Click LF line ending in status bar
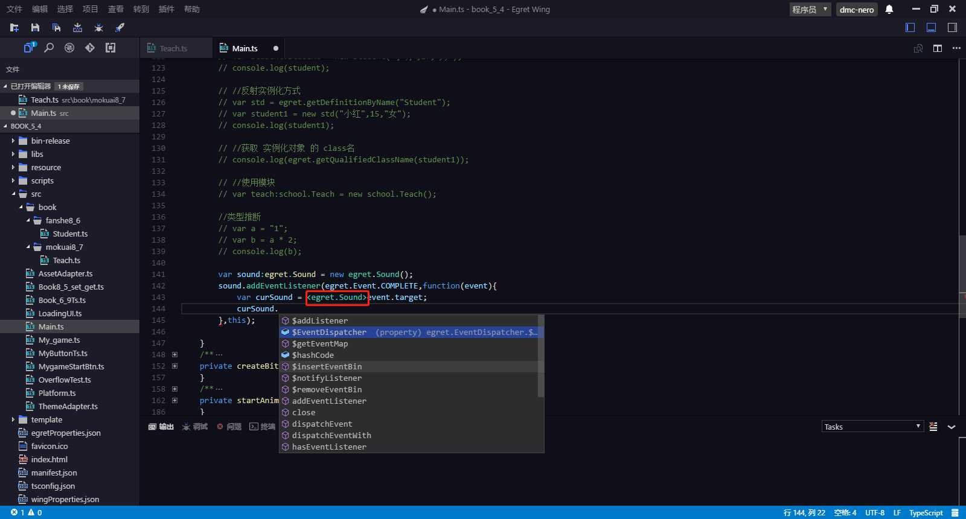966x519 pixels. point(897,513)
